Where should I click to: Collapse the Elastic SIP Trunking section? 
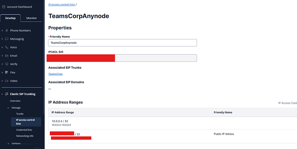point(2,94)
